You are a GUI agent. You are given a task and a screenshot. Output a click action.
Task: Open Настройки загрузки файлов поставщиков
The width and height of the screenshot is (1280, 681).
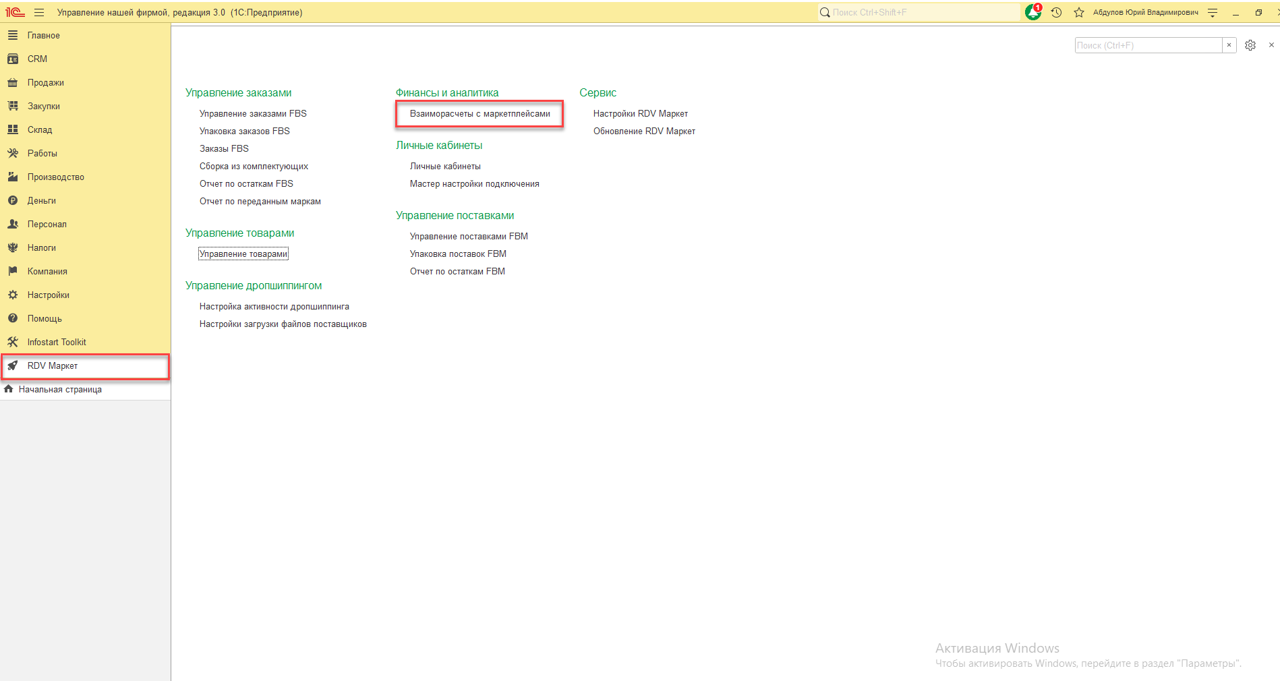tap(283, 324)
